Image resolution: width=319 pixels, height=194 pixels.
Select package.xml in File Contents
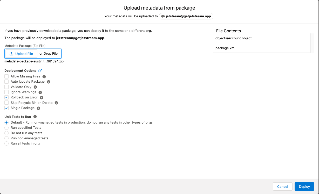click(262, 48)
